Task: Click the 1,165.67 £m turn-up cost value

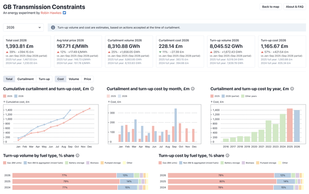Action: tap(274, 46)
